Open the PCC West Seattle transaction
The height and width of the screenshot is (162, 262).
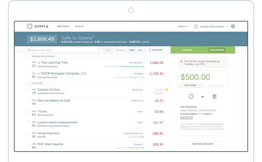50,144
